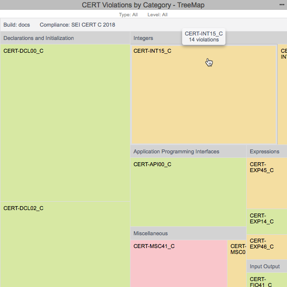Click the CERT-INT15_C orange tile

point(204,95)
